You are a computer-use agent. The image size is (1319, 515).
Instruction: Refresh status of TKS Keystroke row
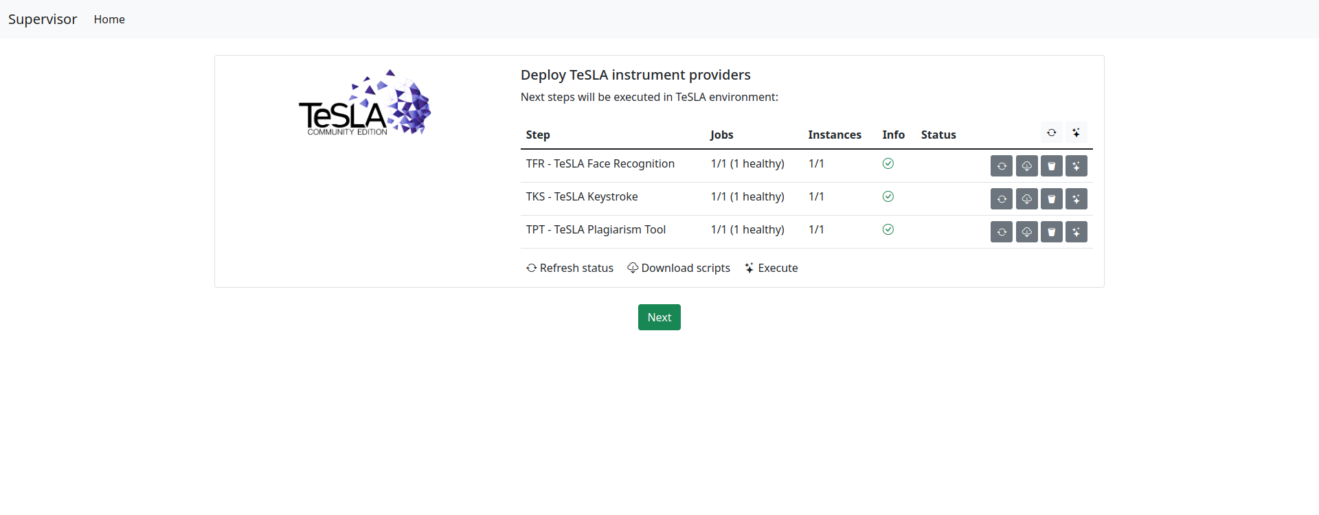[1002, 199]
